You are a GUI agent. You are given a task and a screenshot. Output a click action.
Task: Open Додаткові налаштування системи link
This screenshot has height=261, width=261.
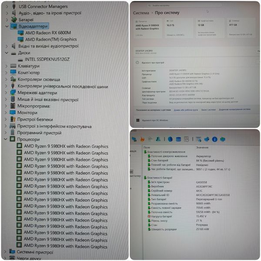click(x=234, y=109)
